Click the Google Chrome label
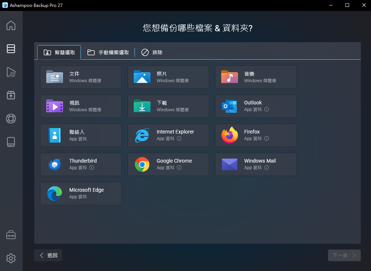Image resolution: width=371 pixels, height=271 pixels. pyautogui.click(x=174, y=161)
